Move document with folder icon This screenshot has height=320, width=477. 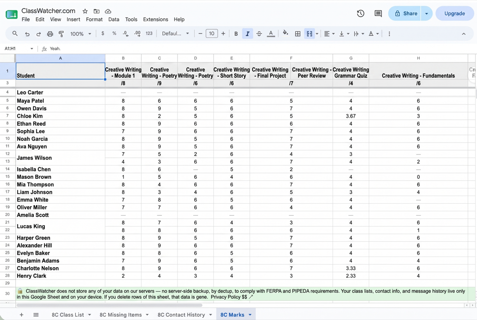pos(96,11)
